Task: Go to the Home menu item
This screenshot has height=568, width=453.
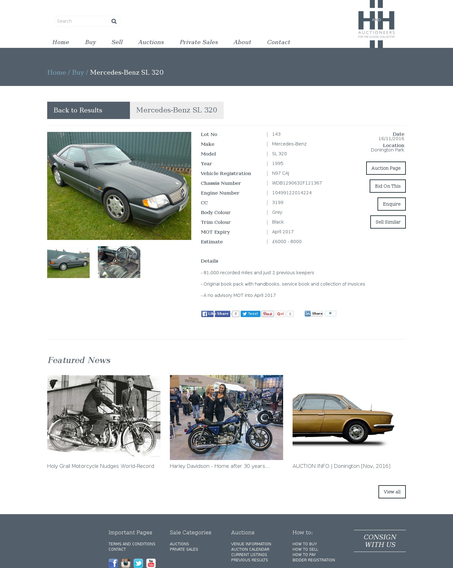Action: [x=61, y=42]
